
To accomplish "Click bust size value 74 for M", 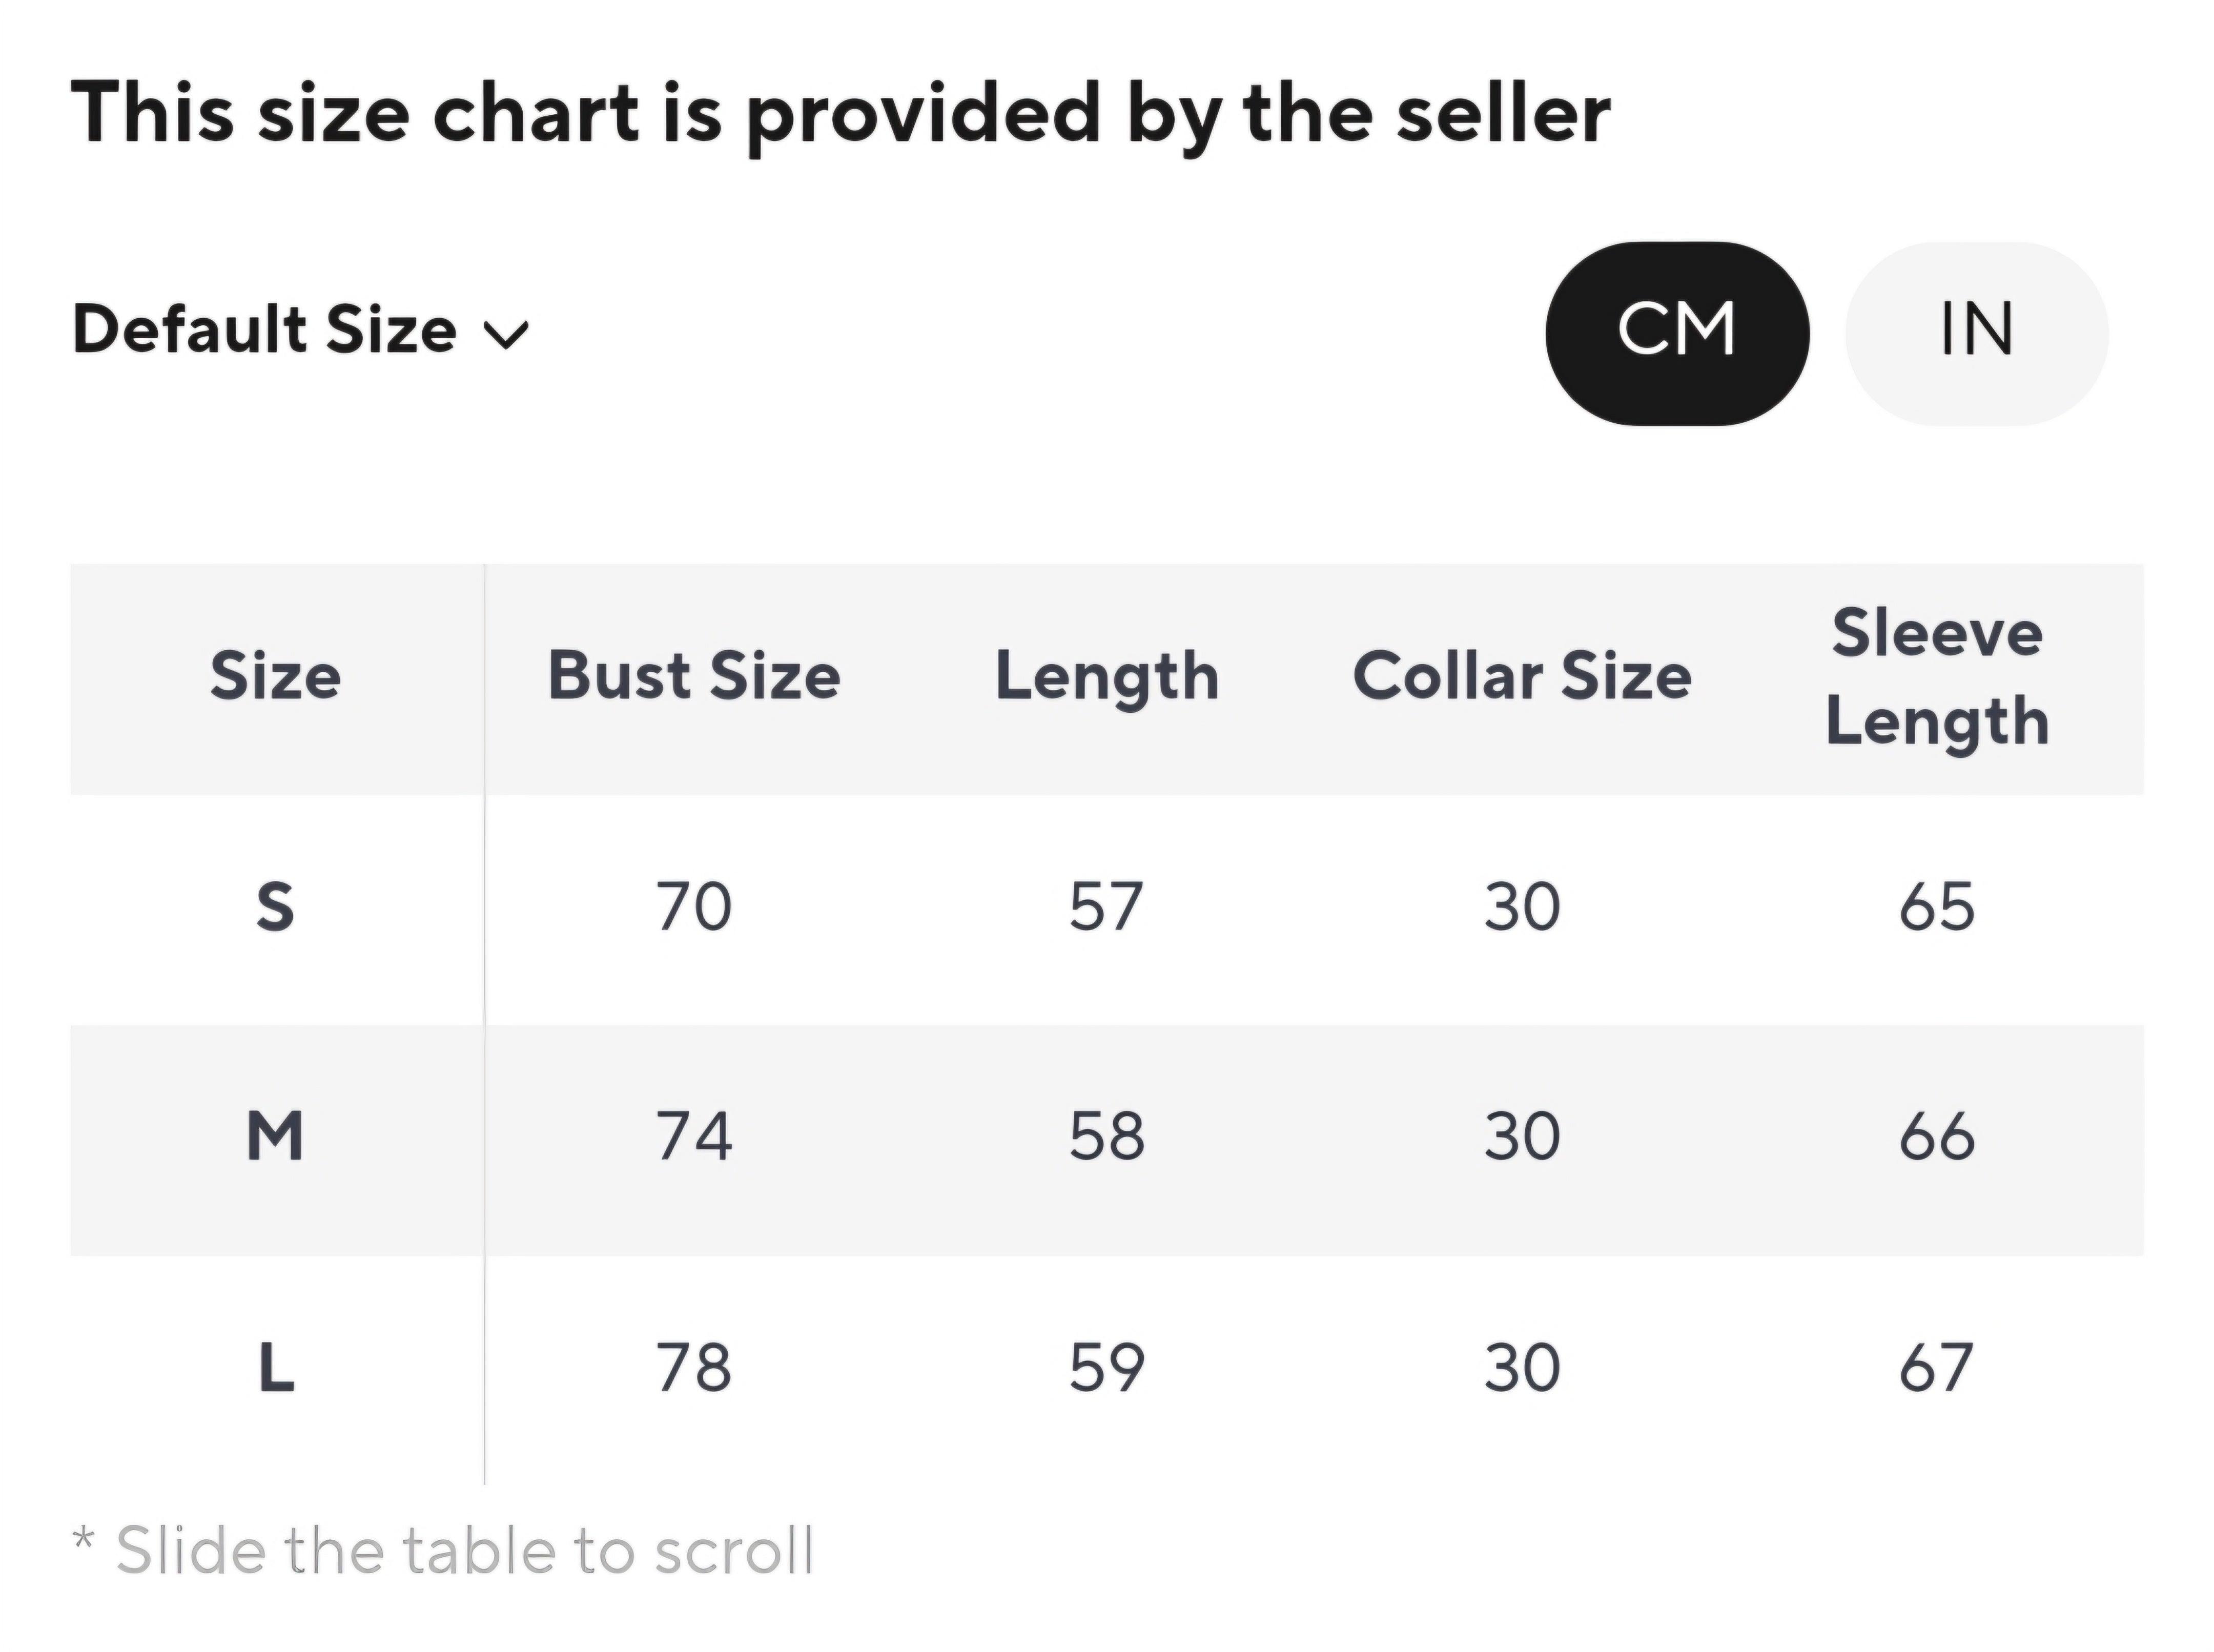I will 694,1137.
